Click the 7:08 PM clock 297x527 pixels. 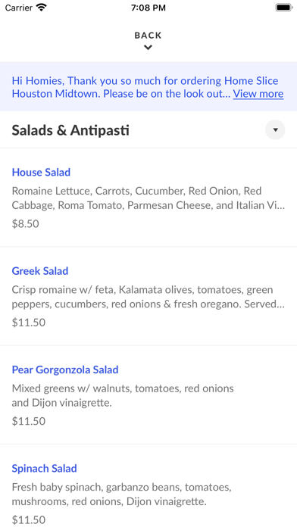148,8
